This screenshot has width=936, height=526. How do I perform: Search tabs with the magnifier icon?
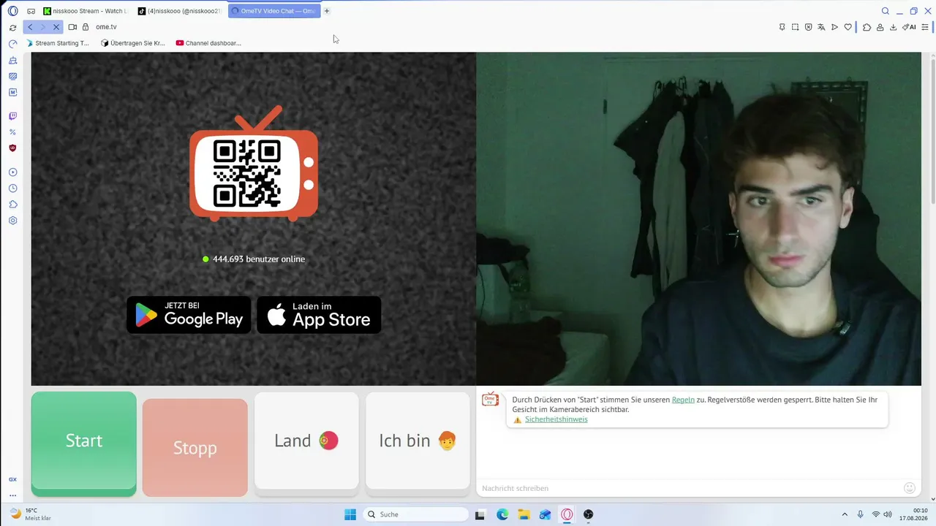[886, 11]
